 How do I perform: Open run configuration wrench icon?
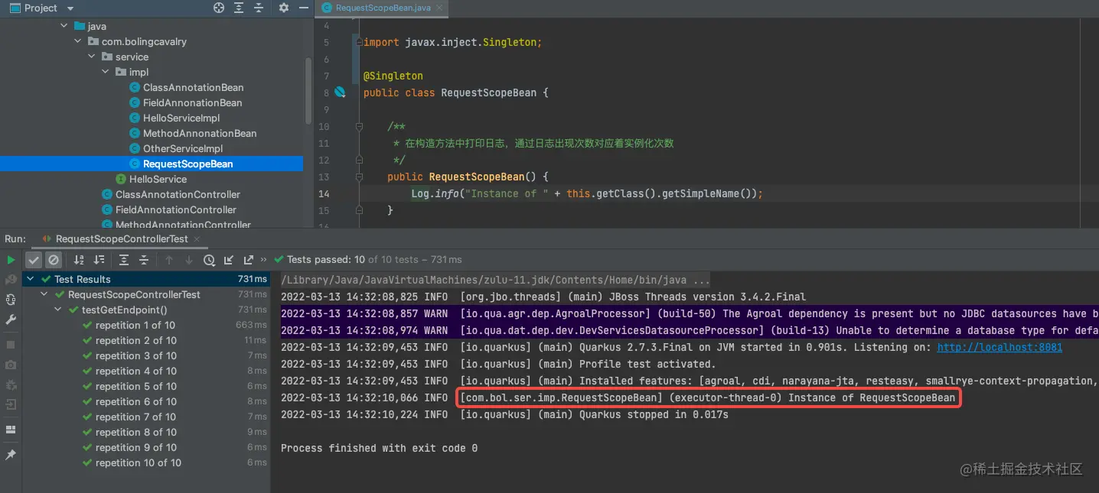tap(11, 319)
